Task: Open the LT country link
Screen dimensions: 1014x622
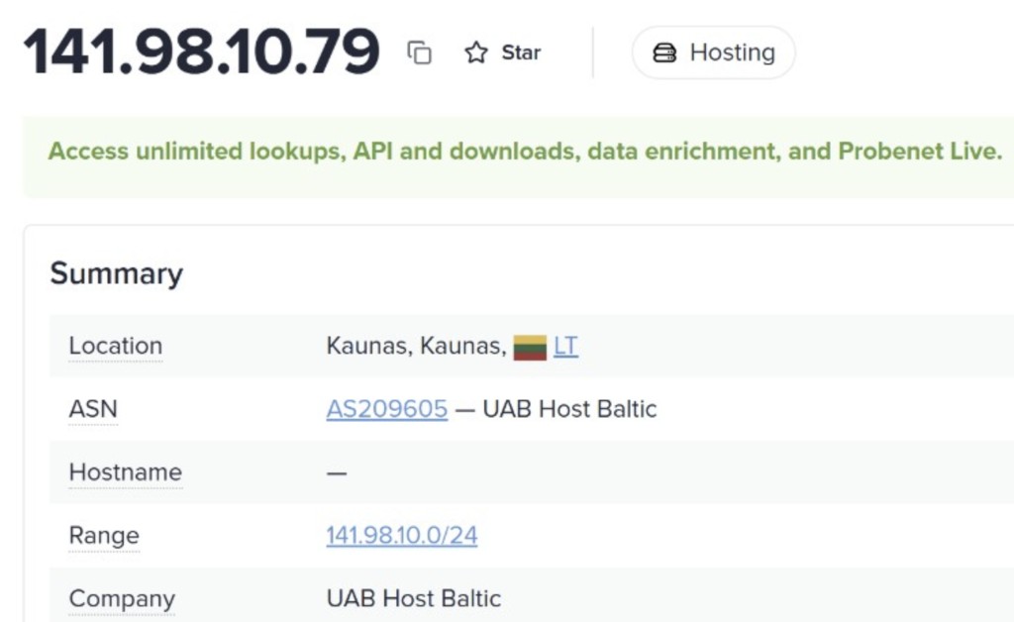Action: (x=565, y=346)
